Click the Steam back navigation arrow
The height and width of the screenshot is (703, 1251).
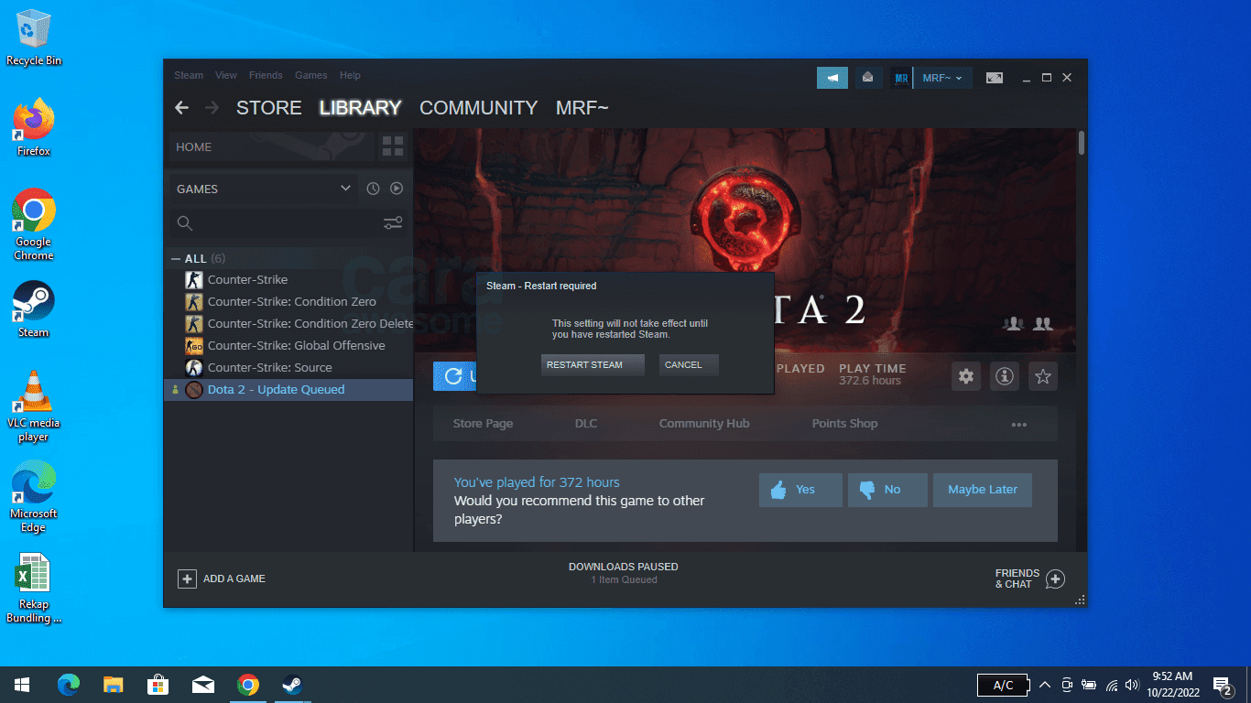(x=181, y=108)
